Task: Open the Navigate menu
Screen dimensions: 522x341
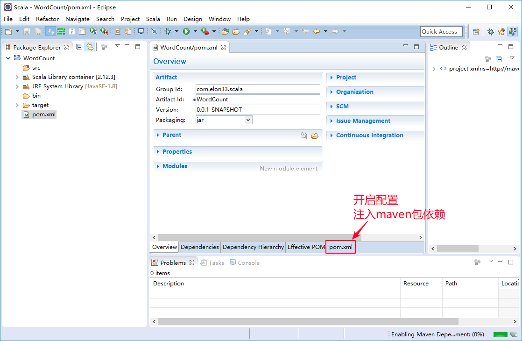Action: [x=77, y=19]
